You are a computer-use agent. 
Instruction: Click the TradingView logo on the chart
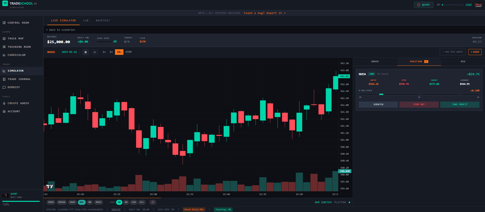50,187
